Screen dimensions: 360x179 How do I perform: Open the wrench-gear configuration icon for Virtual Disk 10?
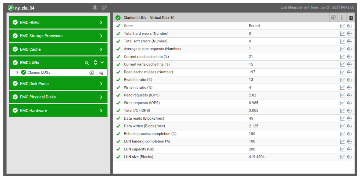[x=333, y=18]
